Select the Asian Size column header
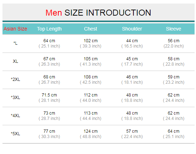Viewport: 196px width, 154px height. (15, 29)
